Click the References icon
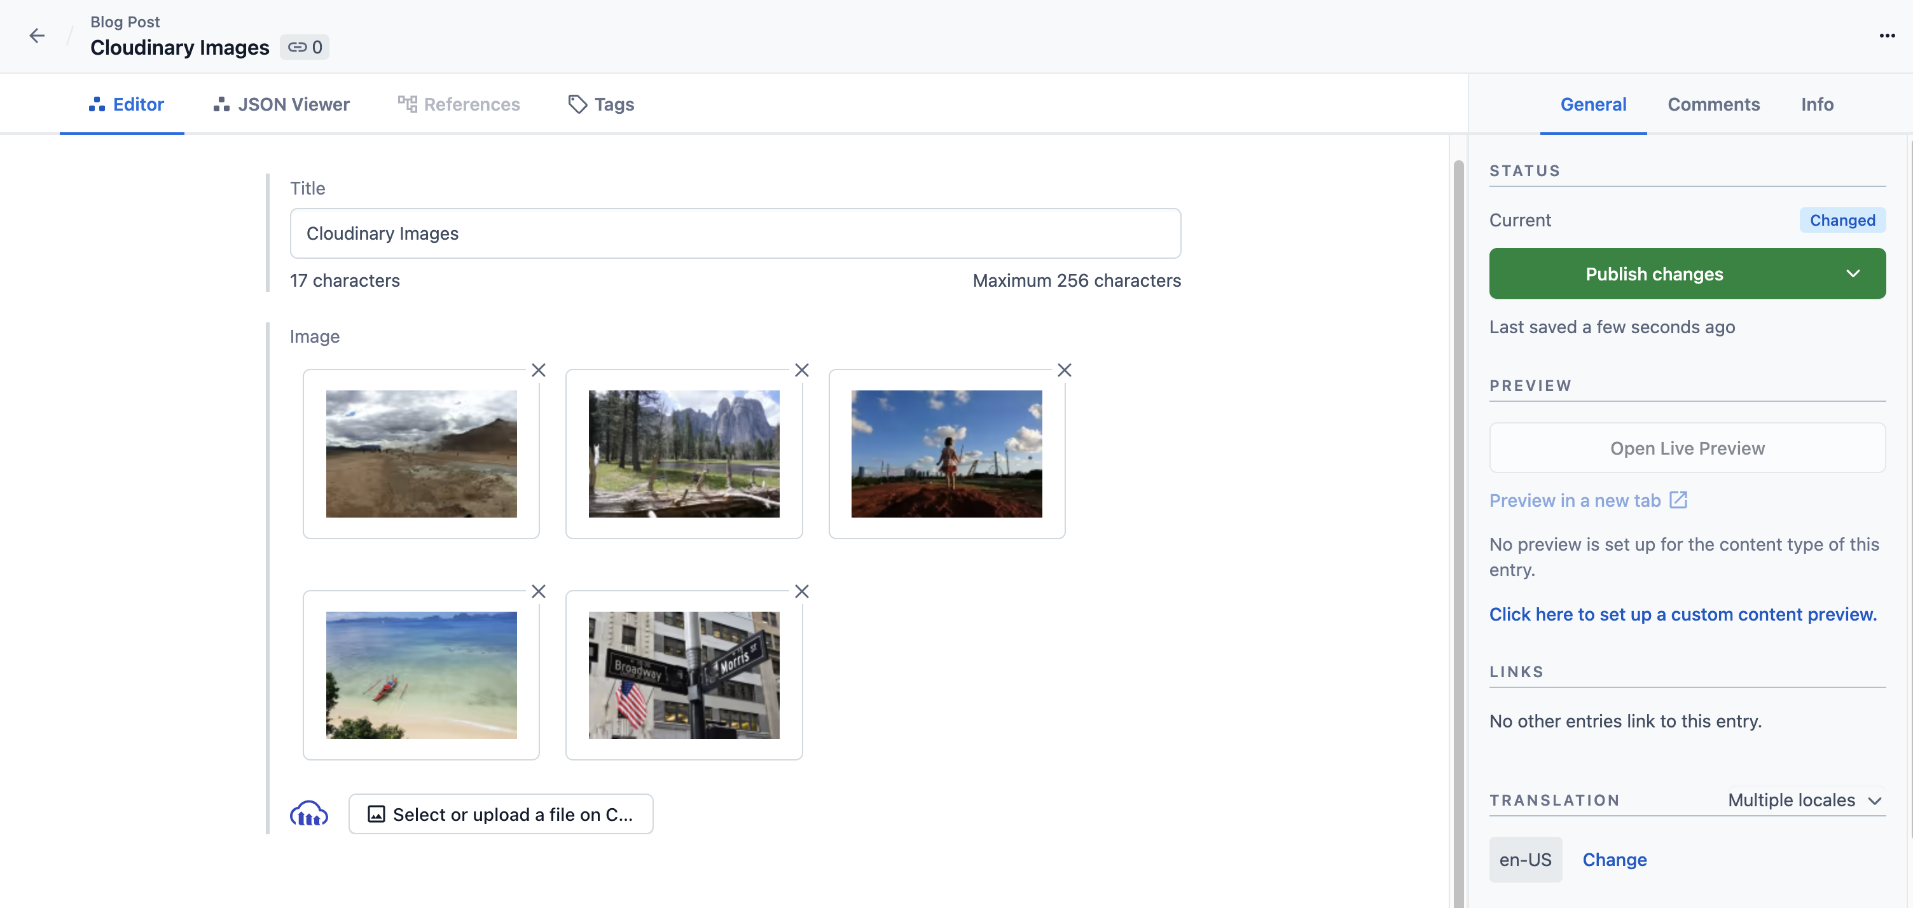Screen dimensions: 1913x908 (x=406, y=102)
